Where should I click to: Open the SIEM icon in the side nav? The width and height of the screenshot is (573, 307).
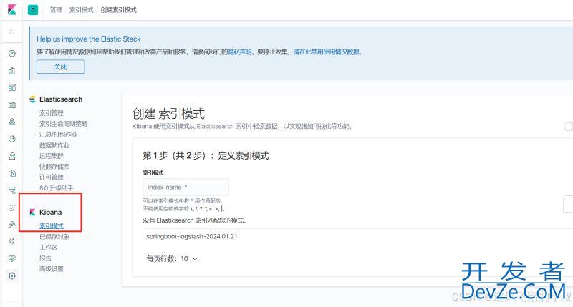[x=11, y=225]
